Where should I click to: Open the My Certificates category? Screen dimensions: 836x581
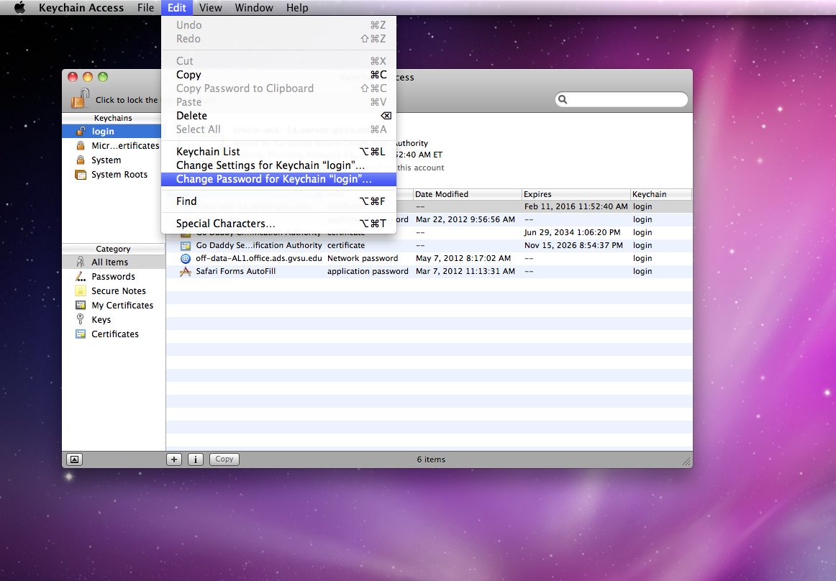point(122,306)
